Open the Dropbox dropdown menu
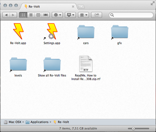Image resolution: width=156 pixels, height=132 pixels. (70, 15)
